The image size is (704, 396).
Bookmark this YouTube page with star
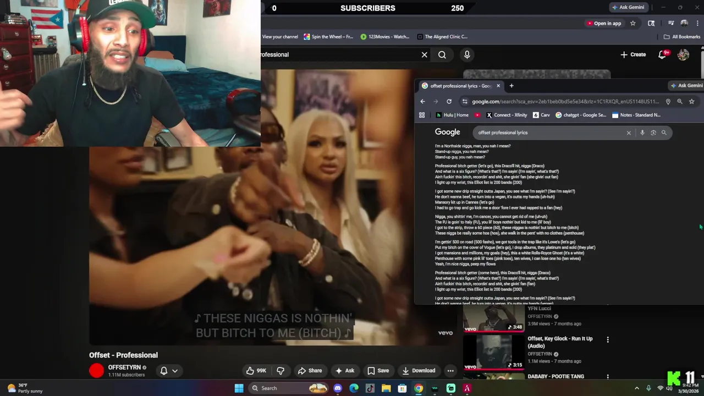pos(632,23)
